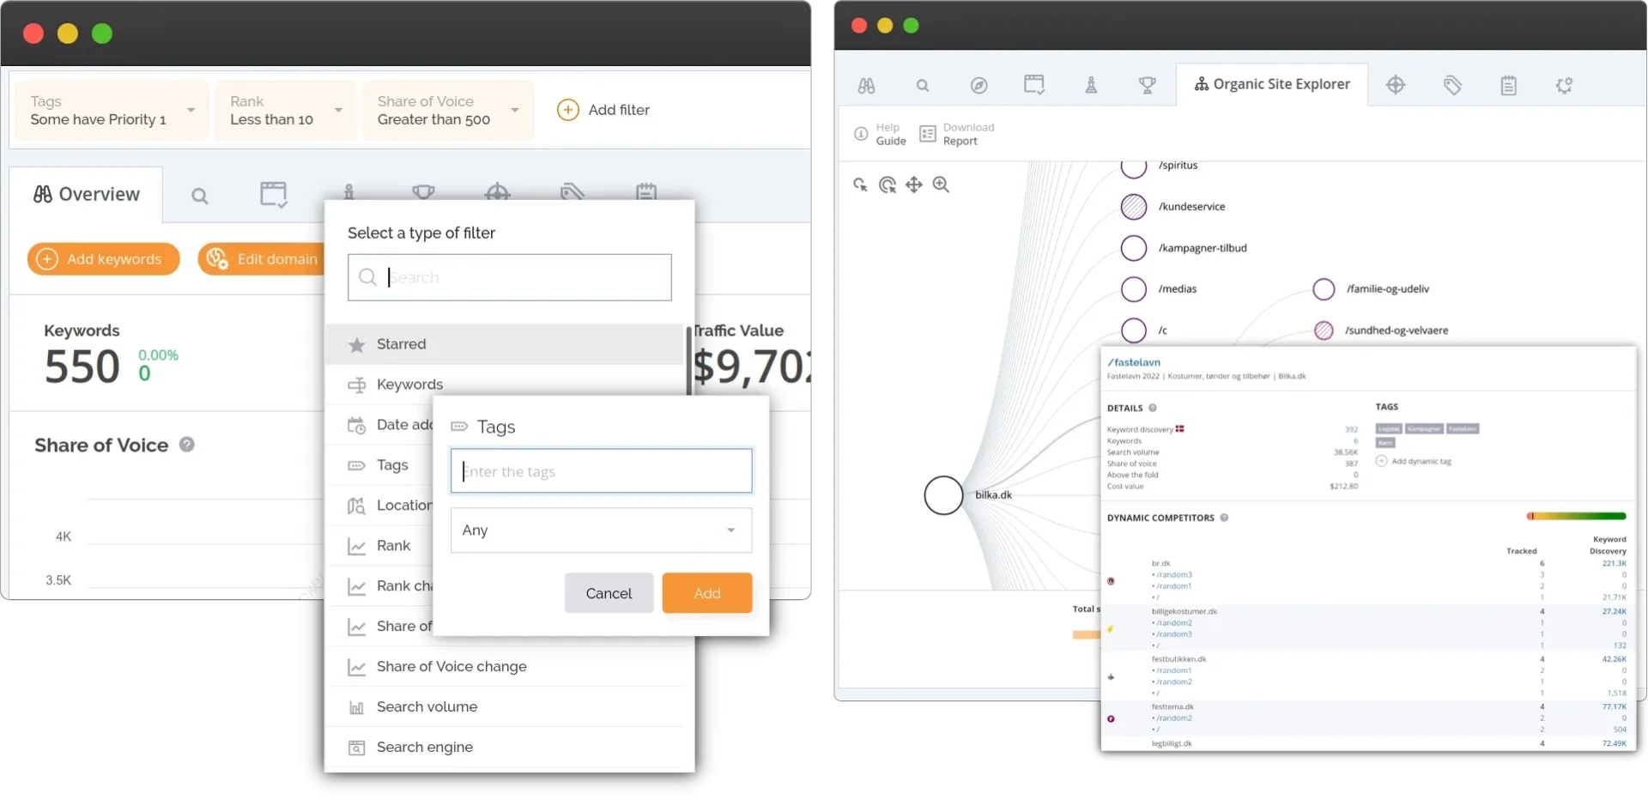Screen dimensions: 1648x800
Task: Open the keyword research magnifier icon
Action: 923,84
